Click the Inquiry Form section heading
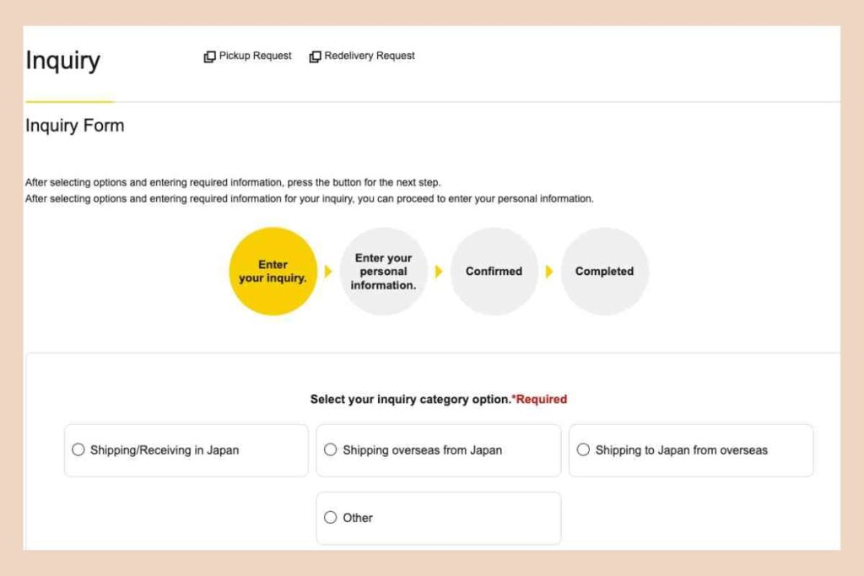This screenshot has height=576, width=864. (75, 126)
